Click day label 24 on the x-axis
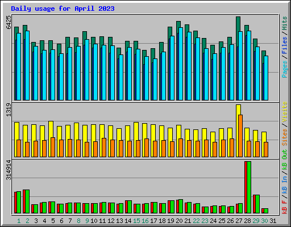Image resolution: width=291 pixels, height=227 pixels. tap(213, 221)
